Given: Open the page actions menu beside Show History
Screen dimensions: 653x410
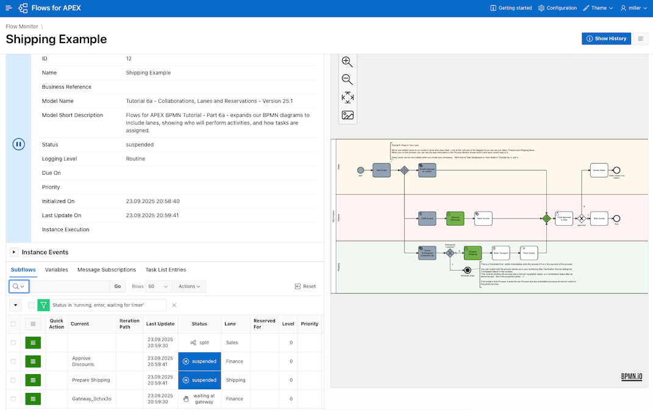Looking at the screenshot, I should coord(640,38).
